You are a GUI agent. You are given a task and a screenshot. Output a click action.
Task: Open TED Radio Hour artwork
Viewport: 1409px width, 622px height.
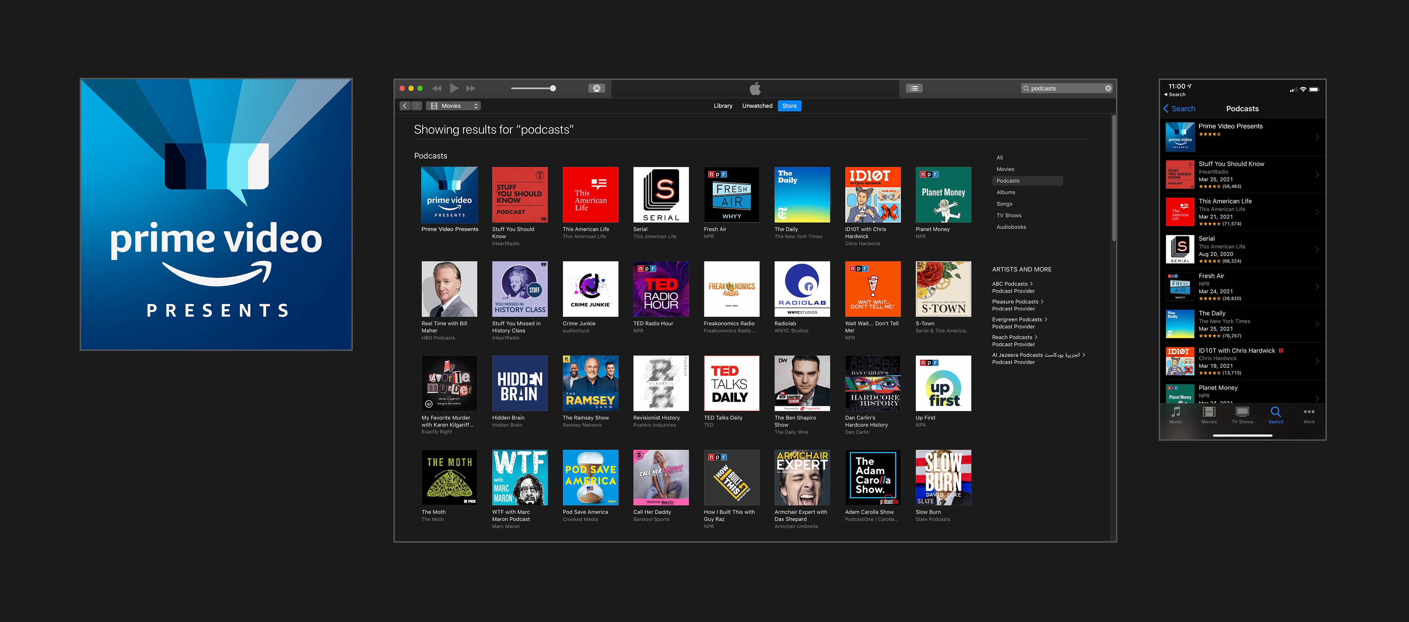pyautogui.click(x=661, y=289)
